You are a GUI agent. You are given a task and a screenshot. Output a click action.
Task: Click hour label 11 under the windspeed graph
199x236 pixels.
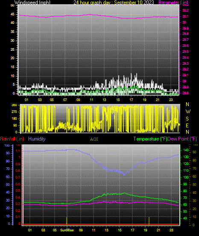pos(91,100)
